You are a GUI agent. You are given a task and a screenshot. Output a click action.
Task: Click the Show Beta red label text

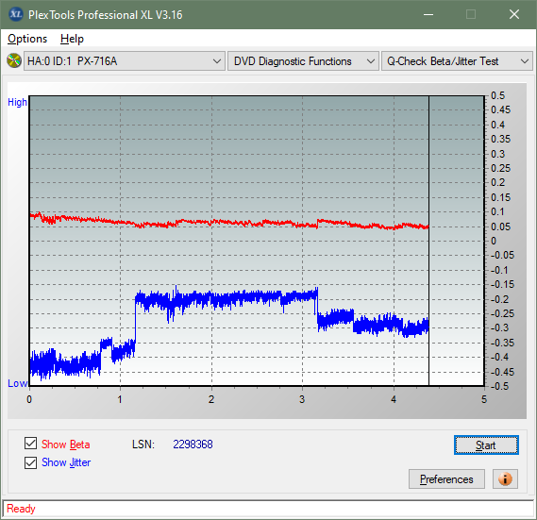[65, 445]
